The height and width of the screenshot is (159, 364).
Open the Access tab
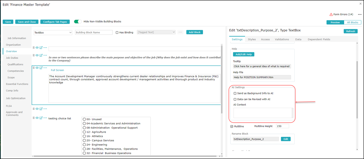click(x=265, y=39)
